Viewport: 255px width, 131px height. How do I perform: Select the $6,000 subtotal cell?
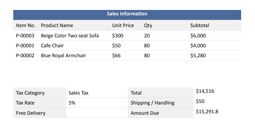[x=198, y=36]
